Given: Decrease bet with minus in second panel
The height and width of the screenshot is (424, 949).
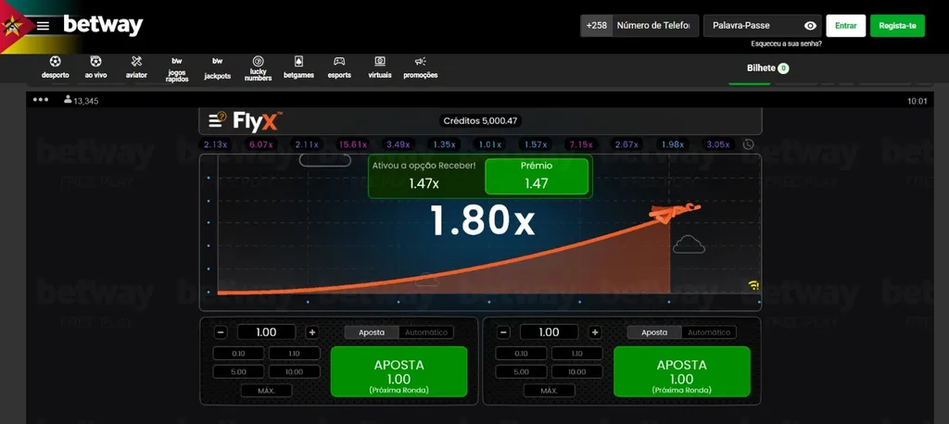Looking at the screenshot, I should [504, 332].
